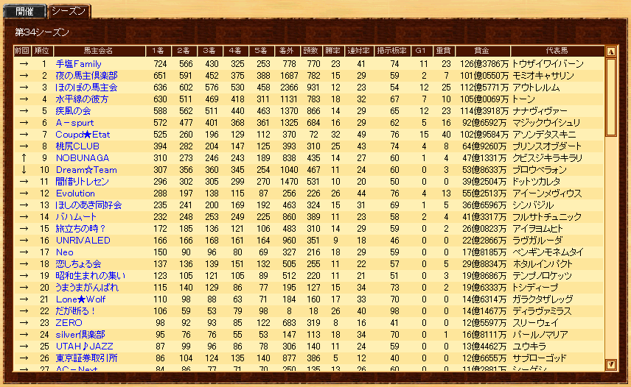
Task: Open the 桃尻CLUB link
Action: coord(77,146)
